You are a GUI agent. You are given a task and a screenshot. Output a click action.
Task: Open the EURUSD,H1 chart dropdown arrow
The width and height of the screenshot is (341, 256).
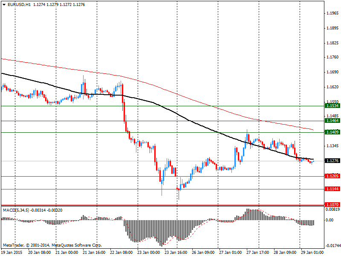pos(4,5)
